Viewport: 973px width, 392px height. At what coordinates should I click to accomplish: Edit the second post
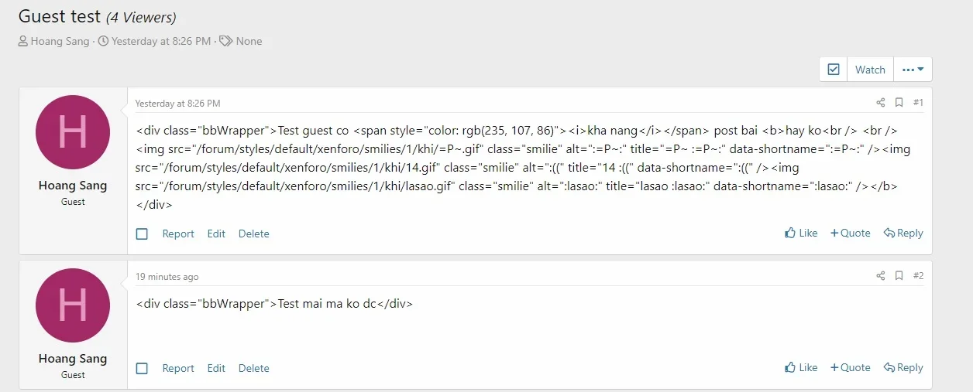pyautogui.click(x=216, y=368)
